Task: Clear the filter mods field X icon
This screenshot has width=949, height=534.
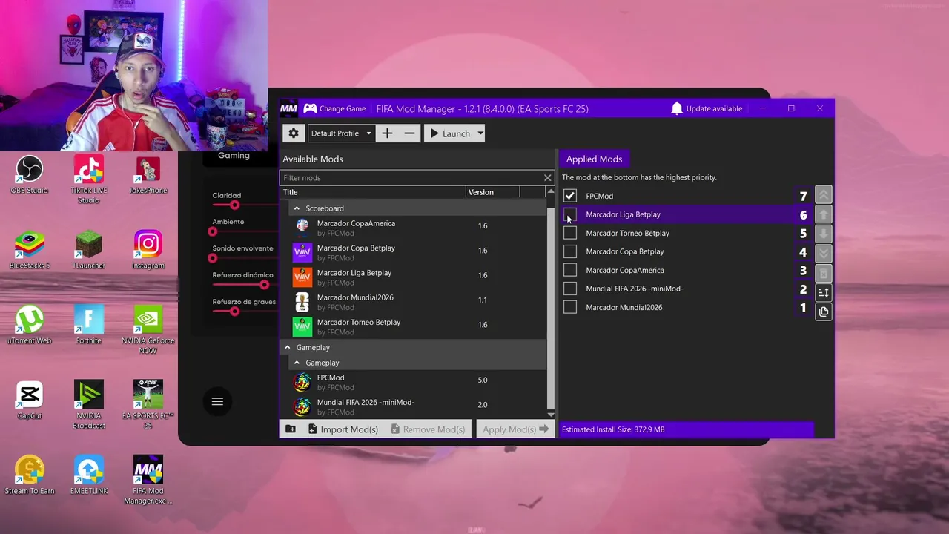Action: pos(547,178)
